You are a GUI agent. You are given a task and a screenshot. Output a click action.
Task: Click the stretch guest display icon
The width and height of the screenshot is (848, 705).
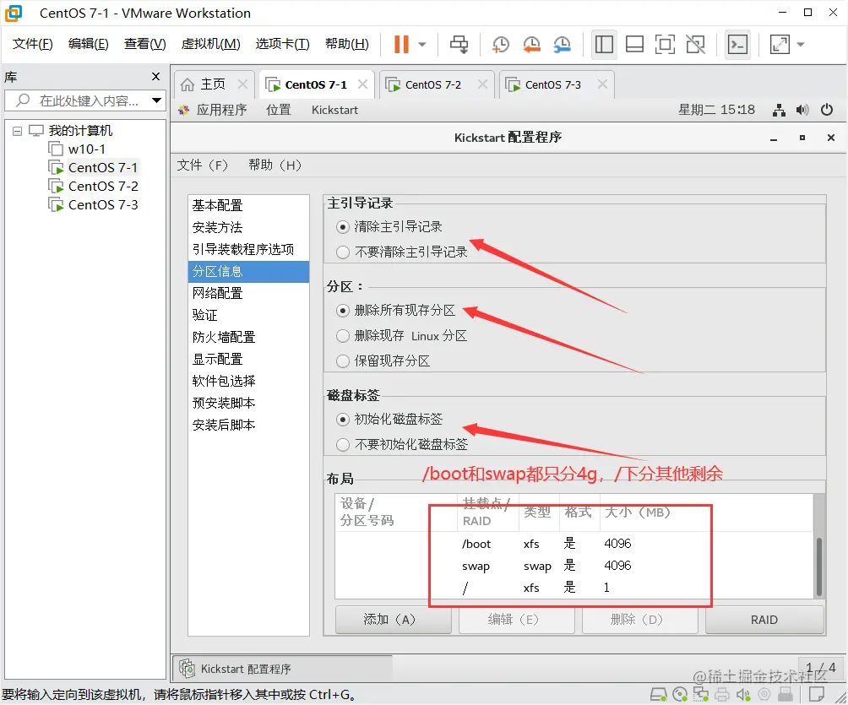780,45
